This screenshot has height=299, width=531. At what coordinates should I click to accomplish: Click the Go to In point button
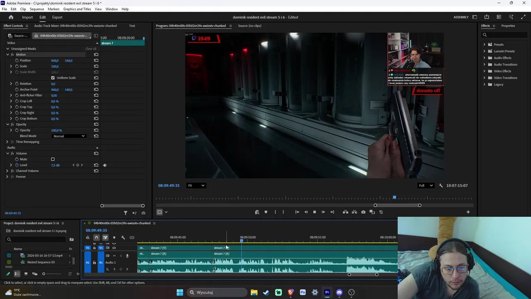(x=297, y=212)
